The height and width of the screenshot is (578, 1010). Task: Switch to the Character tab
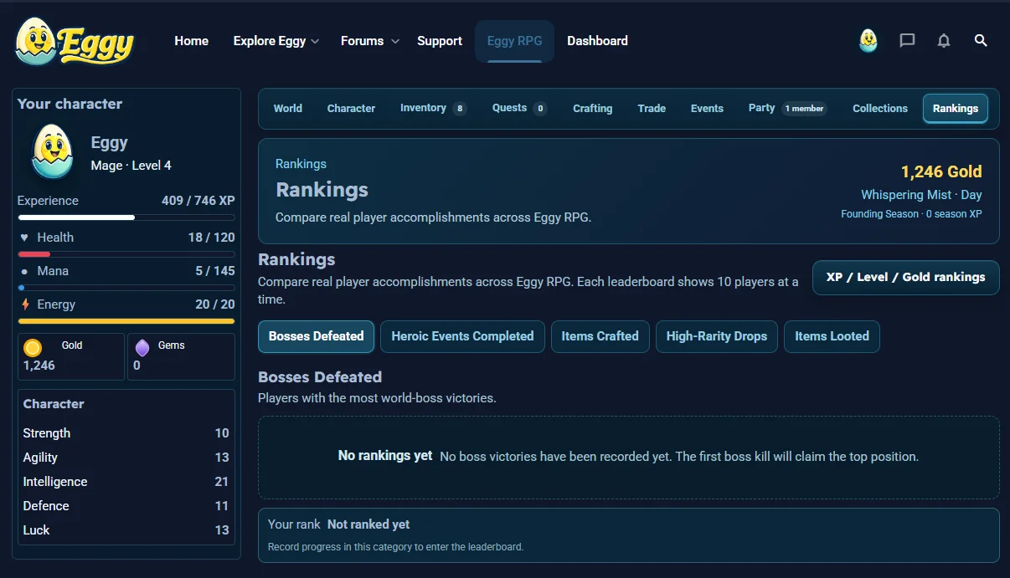coord(351,108)
